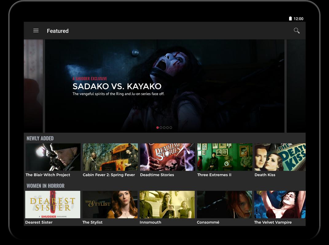329x245 pixels.
Task: Select the third carousel page dot
Action: tap(164, 128)
